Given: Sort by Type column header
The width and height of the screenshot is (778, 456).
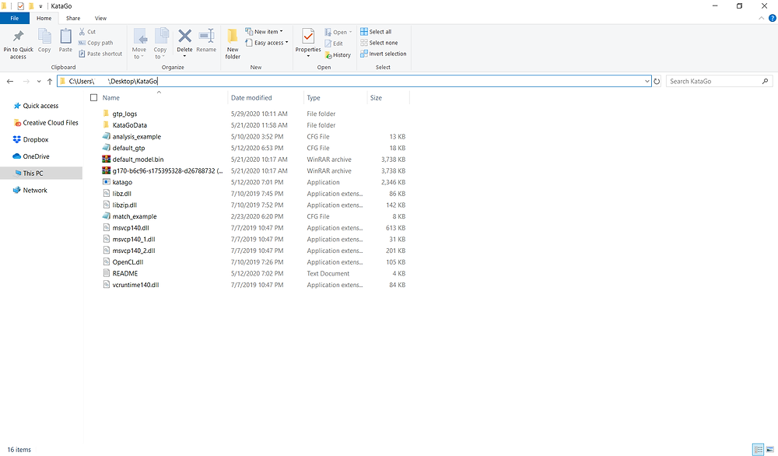Looking at the screenshot, I should click(314, 98).
